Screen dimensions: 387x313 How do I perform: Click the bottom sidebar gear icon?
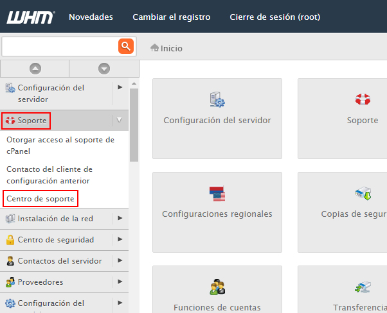(x=10, y=303)
